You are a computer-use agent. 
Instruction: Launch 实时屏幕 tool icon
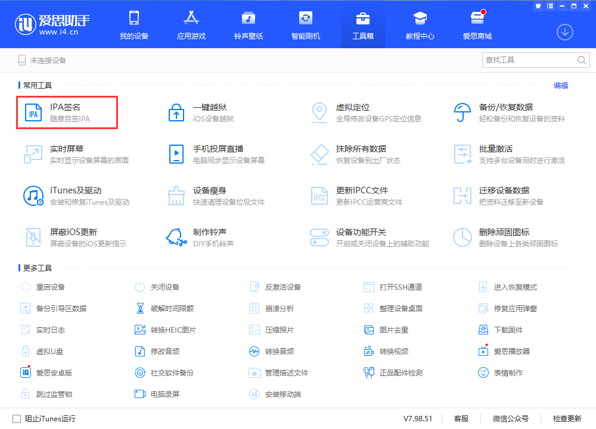[x=33, y=154]
